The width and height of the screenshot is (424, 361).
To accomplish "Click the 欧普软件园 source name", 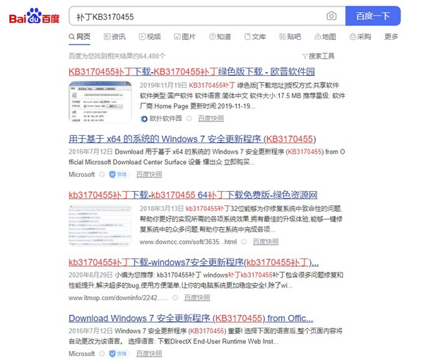I will (166, 119).
